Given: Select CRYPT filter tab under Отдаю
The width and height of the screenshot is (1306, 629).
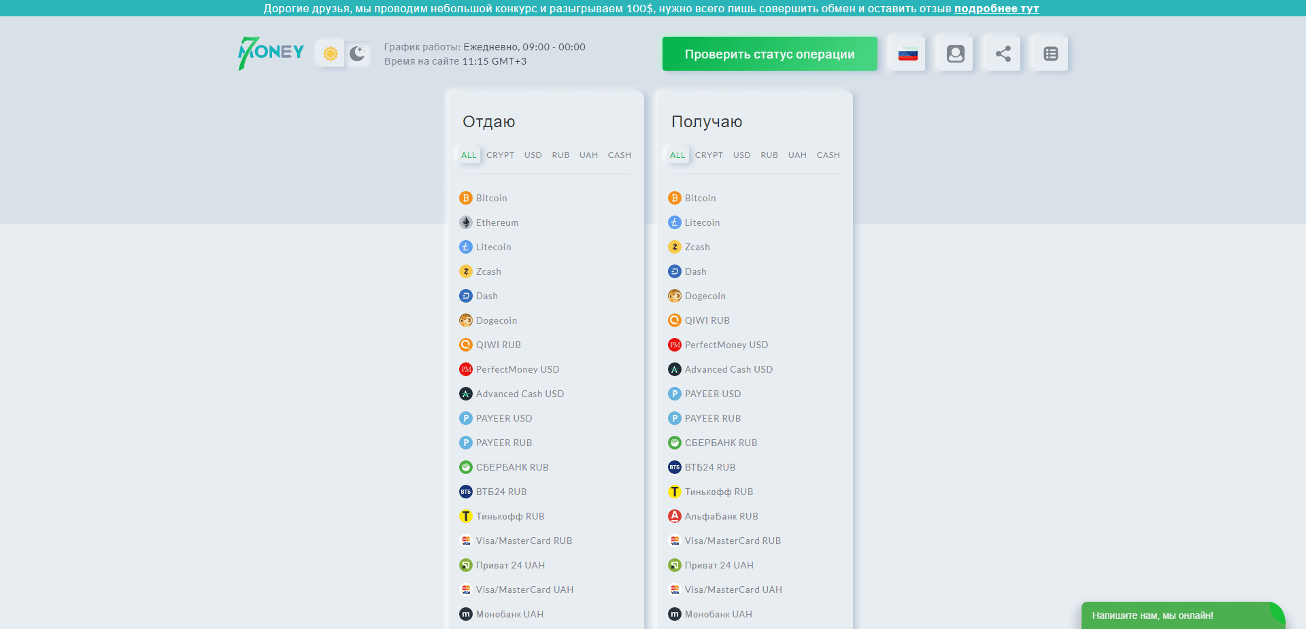Looking at the screenshot, I should 500,155.
